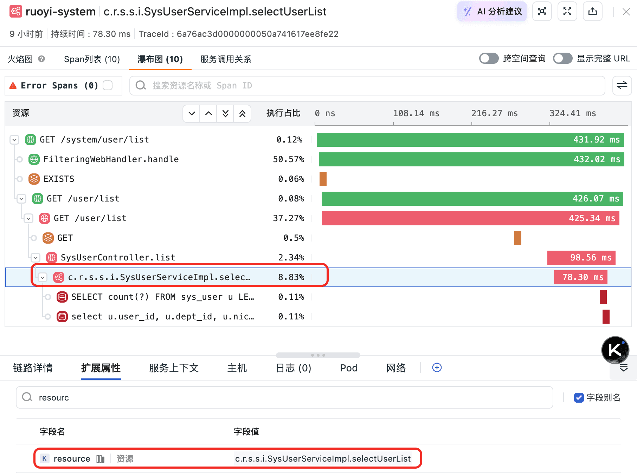Uncheck the 字段别名 checkbox

pos(579,397)
